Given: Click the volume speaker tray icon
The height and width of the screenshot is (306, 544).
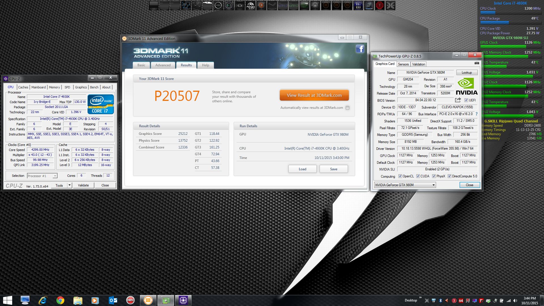Looking at the screenshot, I should [x=515, y=301].
